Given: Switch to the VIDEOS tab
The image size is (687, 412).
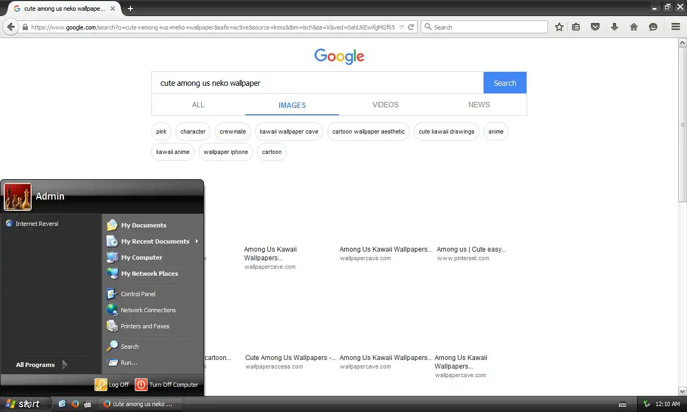Looking at the screenshot, I should [x=385, y=105].
